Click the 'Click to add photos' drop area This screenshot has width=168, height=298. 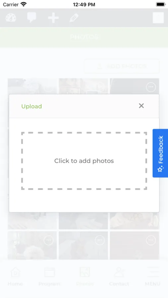click(84, 161)
